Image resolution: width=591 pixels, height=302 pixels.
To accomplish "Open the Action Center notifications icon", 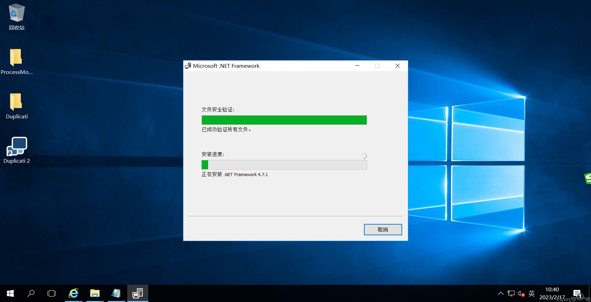I will click(577, 293).
